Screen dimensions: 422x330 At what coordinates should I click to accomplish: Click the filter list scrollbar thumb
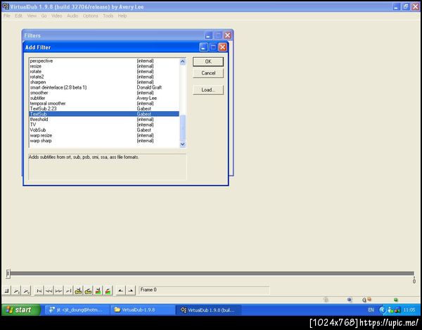click(182, 127)
